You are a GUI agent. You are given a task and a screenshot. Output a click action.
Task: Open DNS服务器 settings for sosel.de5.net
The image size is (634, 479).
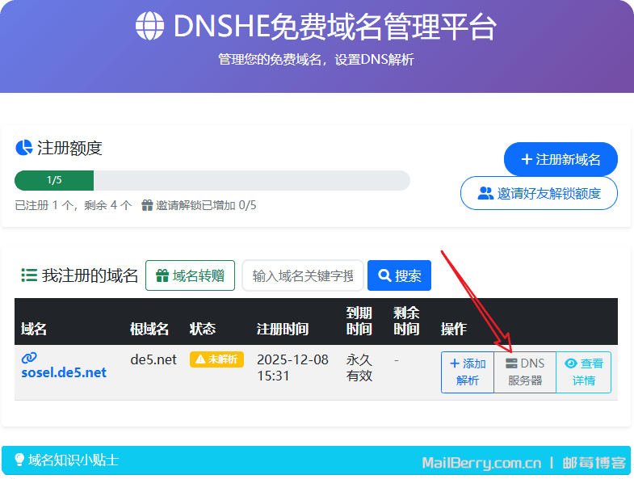point(525,372)
